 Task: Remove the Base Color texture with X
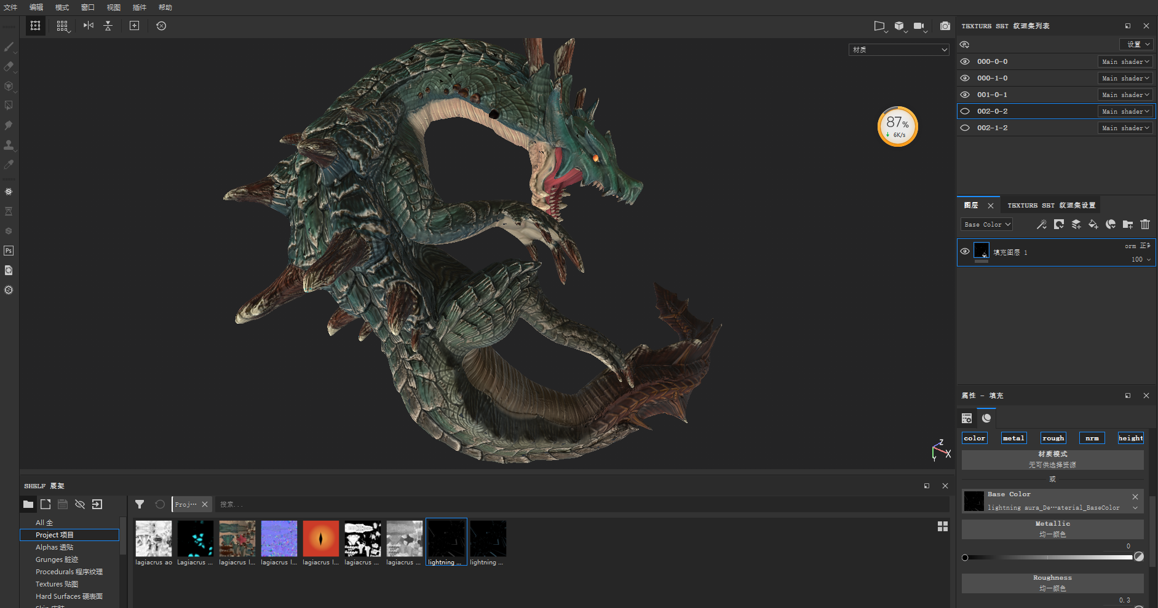1135,496
